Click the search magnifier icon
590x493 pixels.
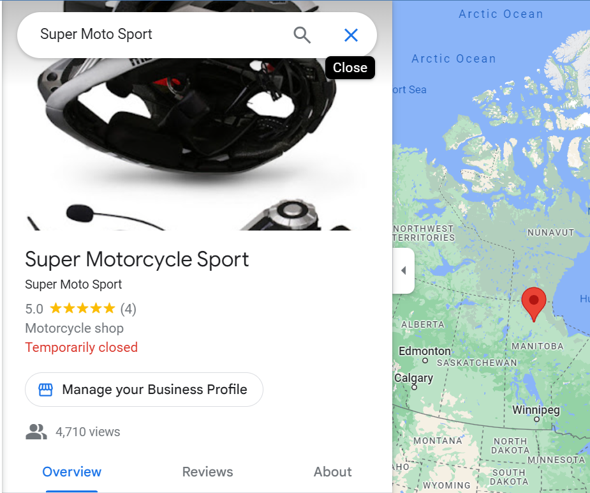(x=302, y=35)
